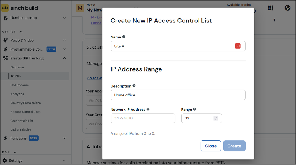Click the Go to Co… link
This screenshot has height=165, width=296.
[95, 78]
